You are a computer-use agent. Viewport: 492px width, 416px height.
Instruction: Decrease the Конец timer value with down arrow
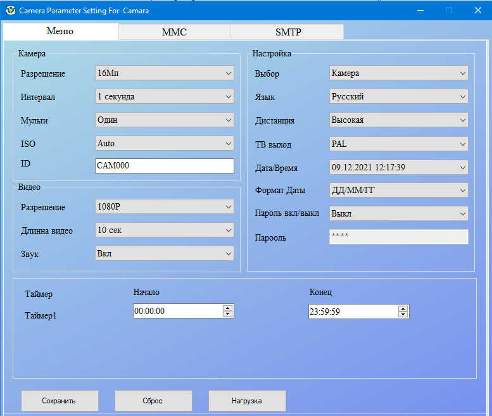403,314
